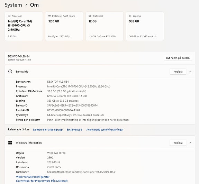Copy Windows information with Kopiera button
This screenshot has height=184, width=199.
178,142
